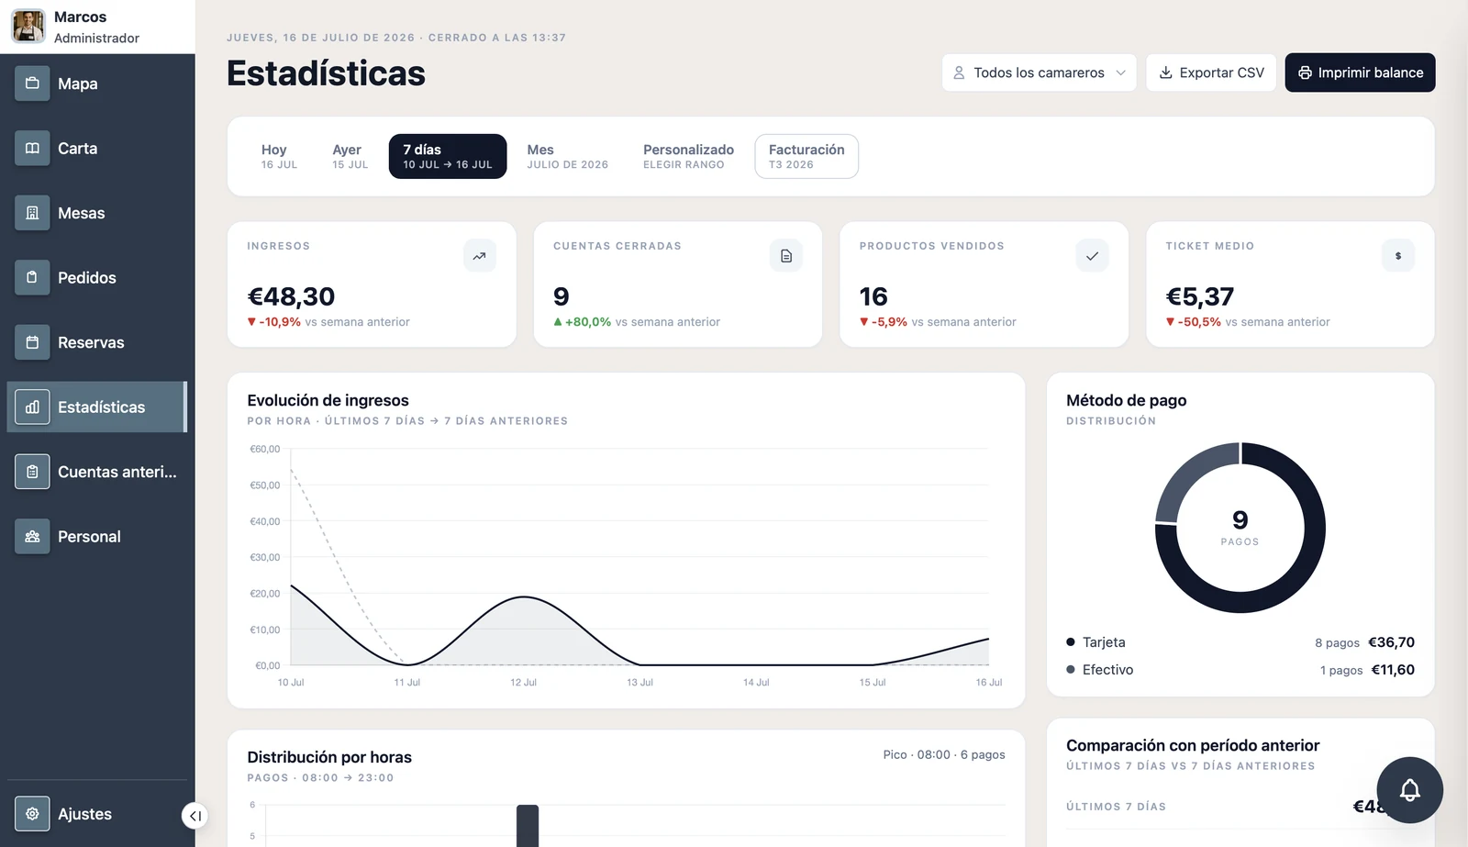
Task: Click the Ingresos trend arrow icon
Action: tap(480, 256)
